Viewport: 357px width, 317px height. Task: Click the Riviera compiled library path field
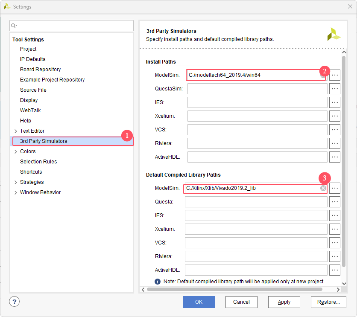(x=256, y=256)
